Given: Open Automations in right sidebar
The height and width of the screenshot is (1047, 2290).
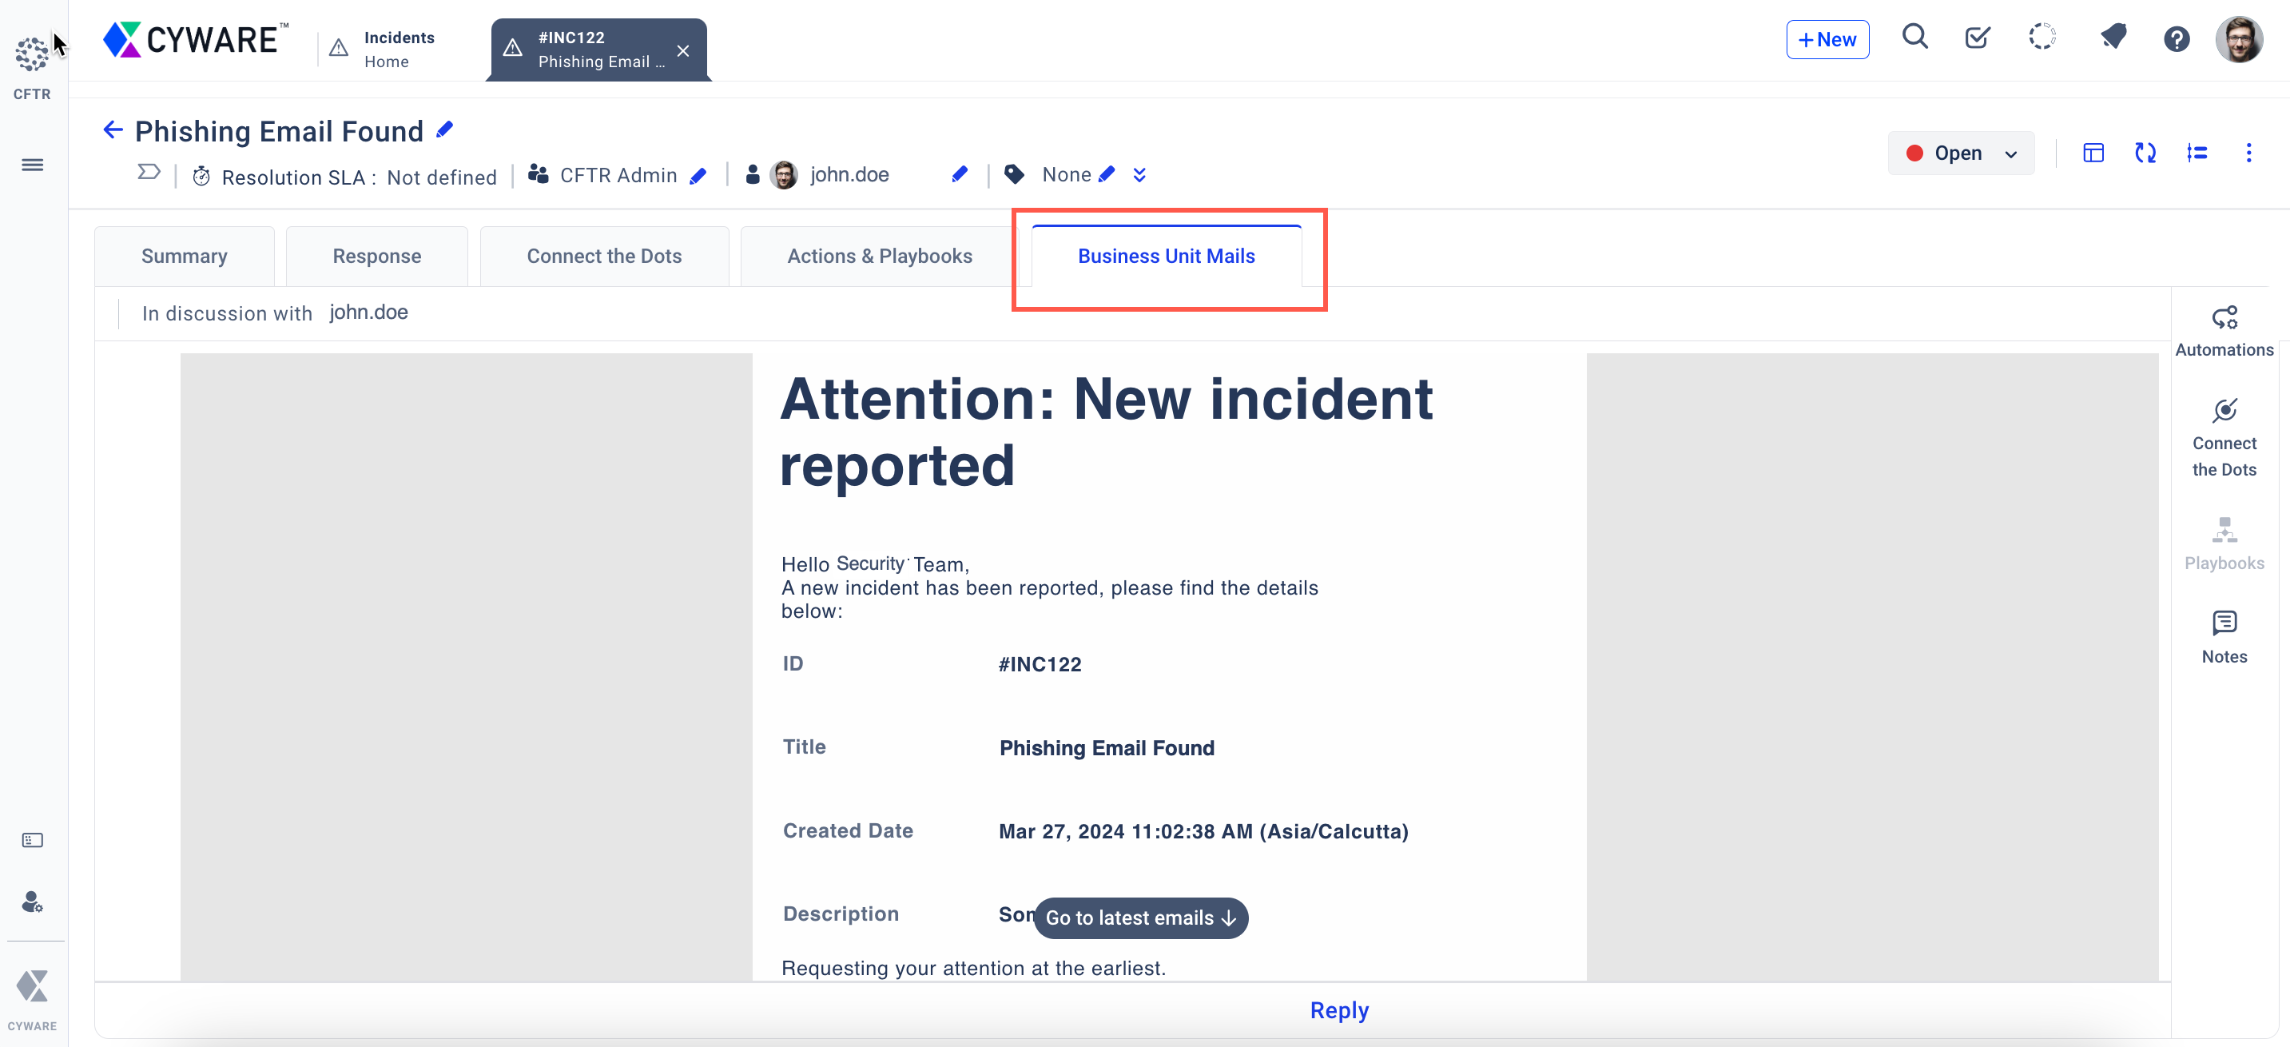Looking at the screenshot, I should pos(2224,330).
